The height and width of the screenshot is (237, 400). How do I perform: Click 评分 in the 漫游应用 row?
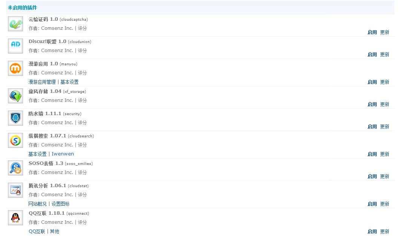[x=82, y=73]
